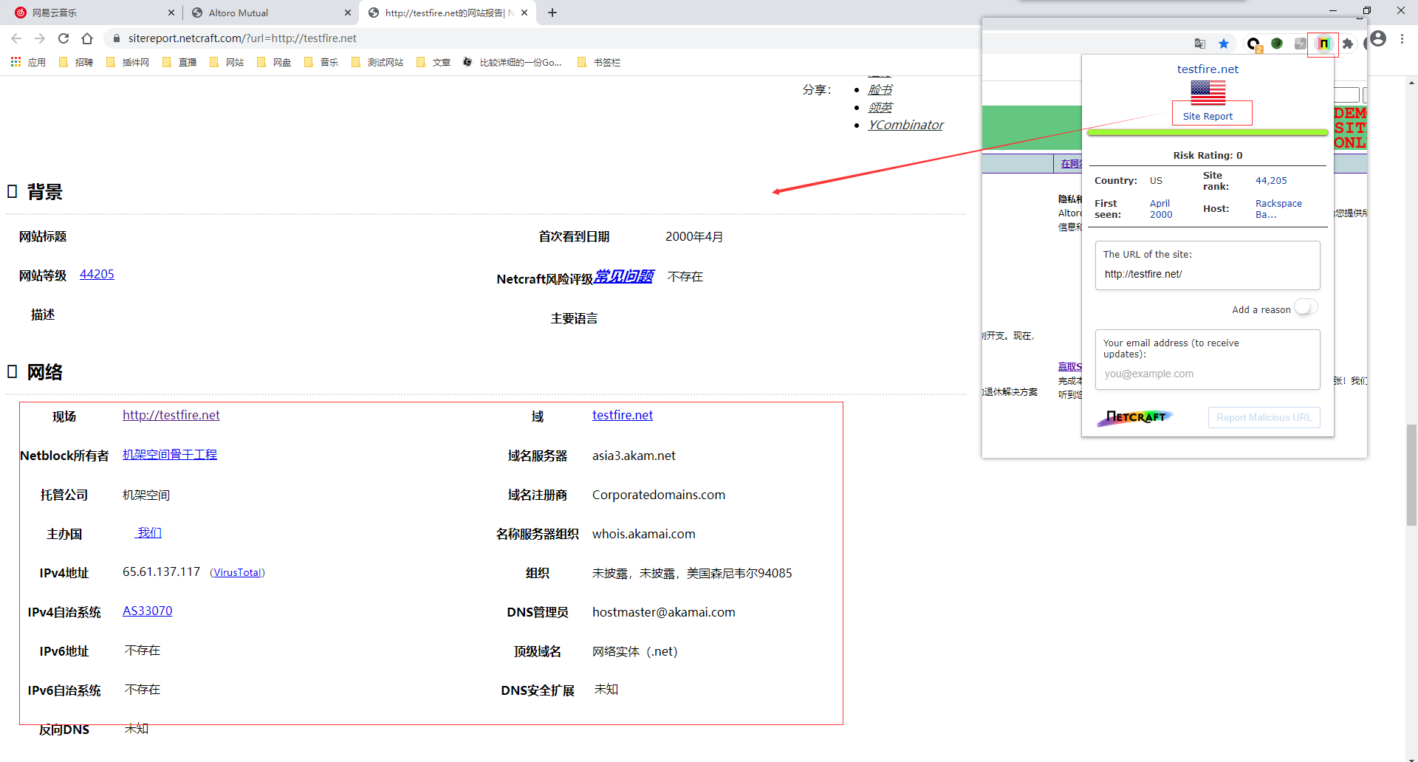This screenshot has width=1418, height=762.
Task: Open a new browser tab
Action: (552, 13)
